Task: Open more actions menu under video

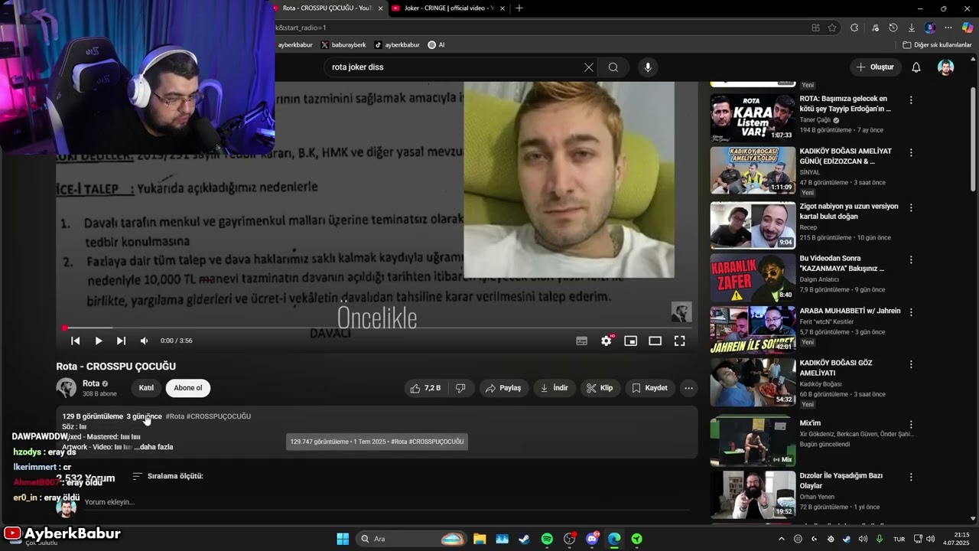Action: tap(688, 388)
